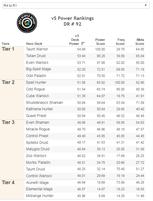Click the Hero Deck column header
Viewport: 153px width, 201px height.
tap(34, 44)
